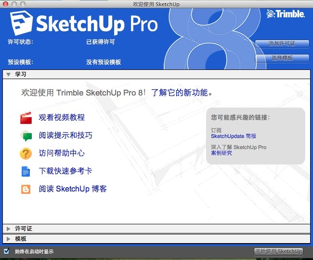Viewport: 313px width, 260px height.
Task: Open the 案例研究 link
Action: coord(222,153)
